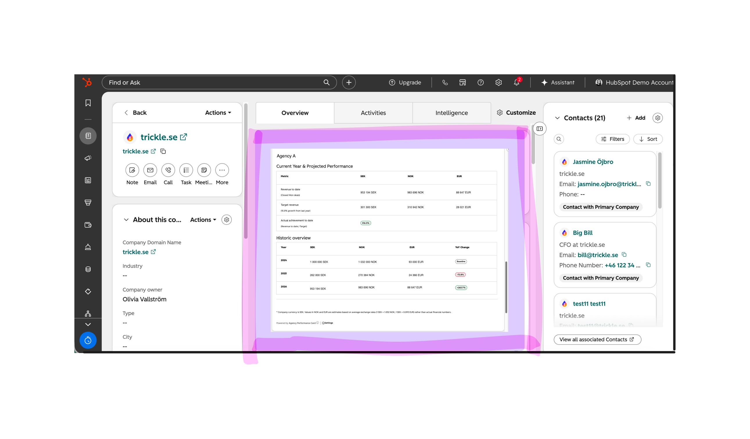
Task: Open the trickle.se company title link
Action: (x=164, y=137)
